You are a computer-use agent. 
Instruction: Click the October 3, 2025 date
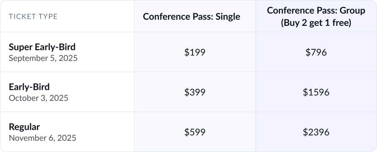coord(38,98)
